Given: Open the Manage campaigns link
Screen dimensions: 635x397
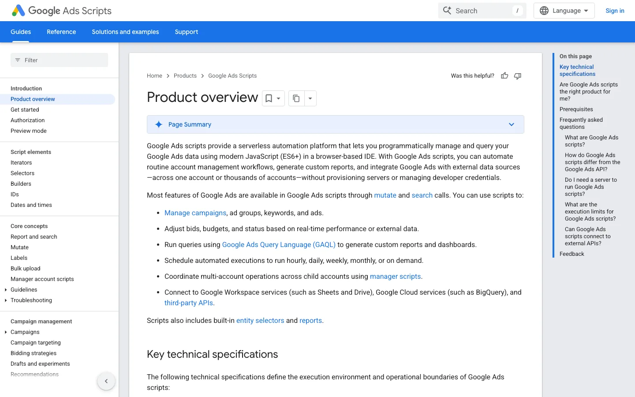Looking at the screenshot, I should (195, 213).
